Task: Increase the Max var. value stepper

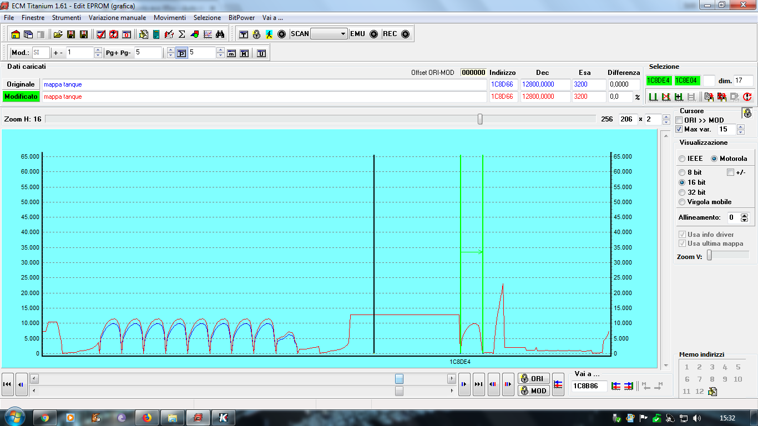Action: point(740,127)
